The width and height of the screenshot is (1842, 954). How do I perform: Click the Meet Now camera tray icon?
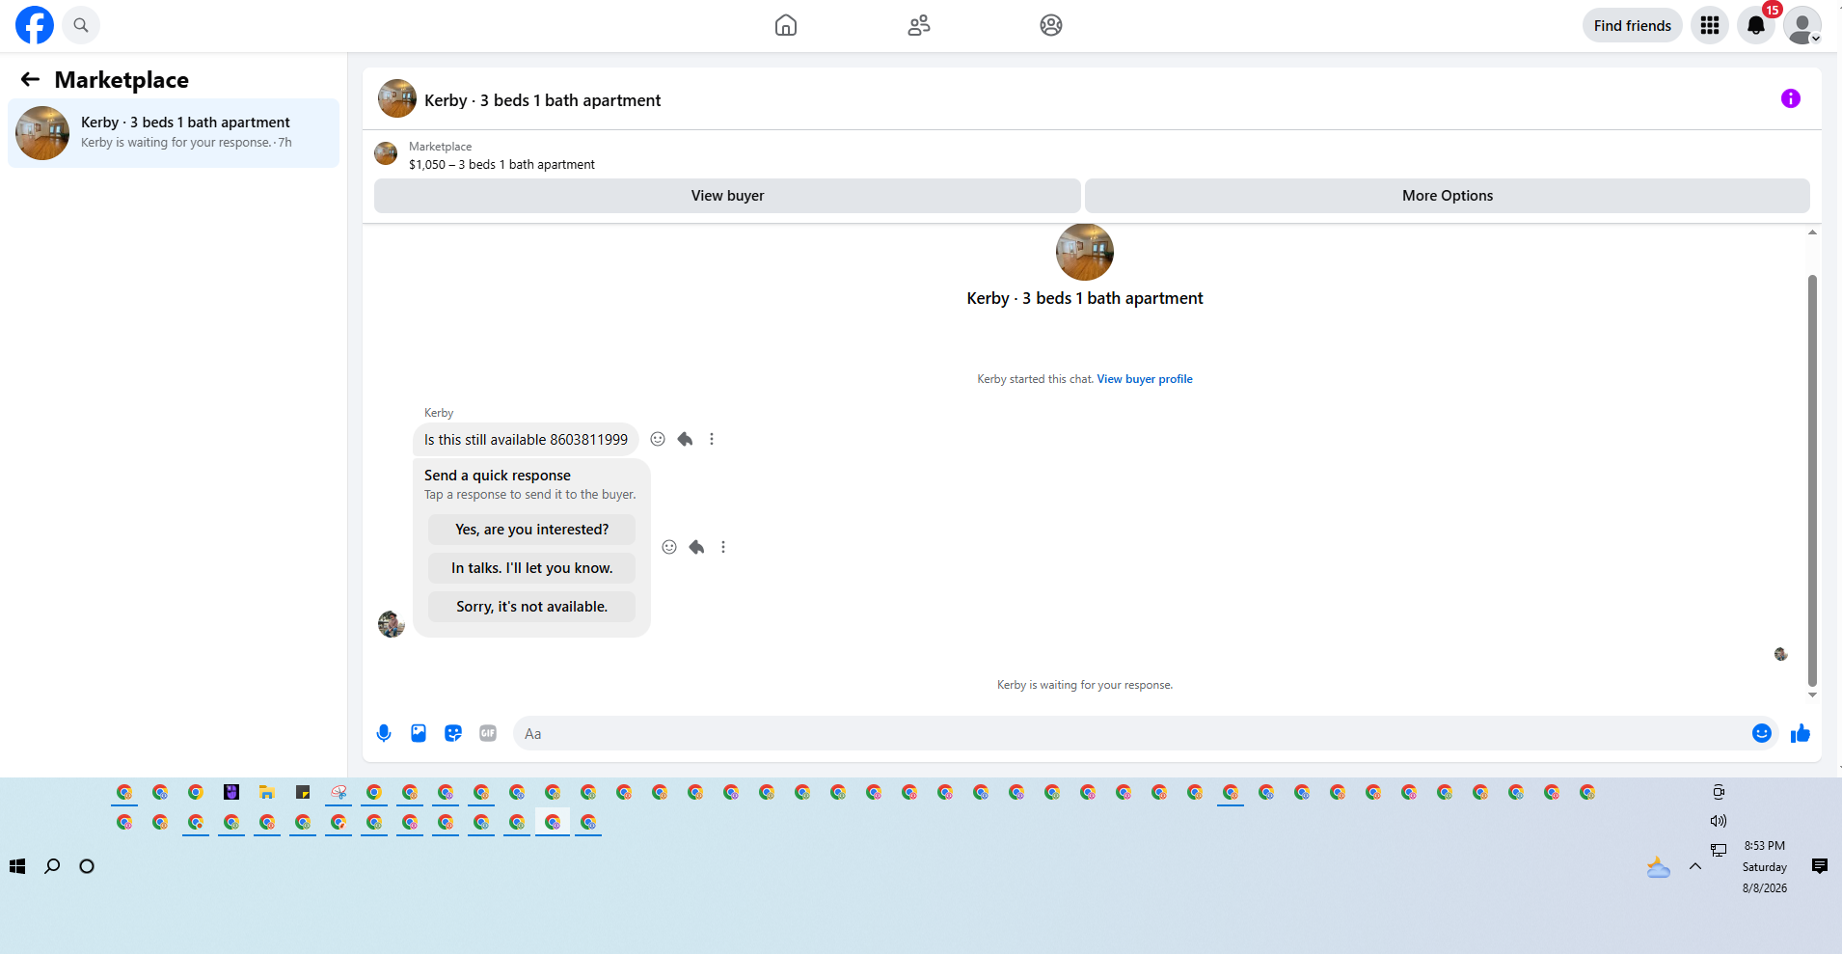[x=1719, y=792]
